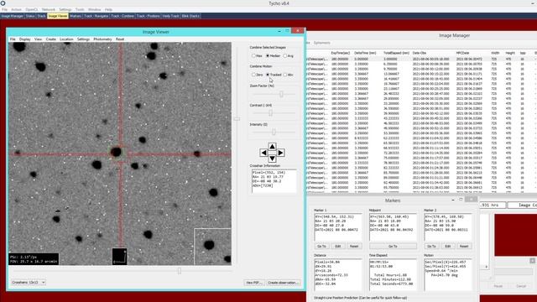Open the OpenCL menu
Viewport: 537px width, 302px height.
(x=32, y=9)
